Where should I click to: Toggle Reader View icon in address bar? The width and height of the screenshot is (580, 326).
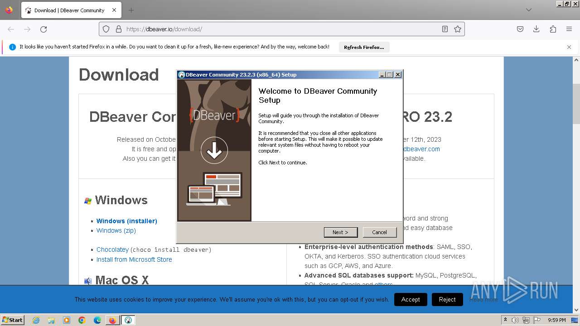[x=445, y=29]
